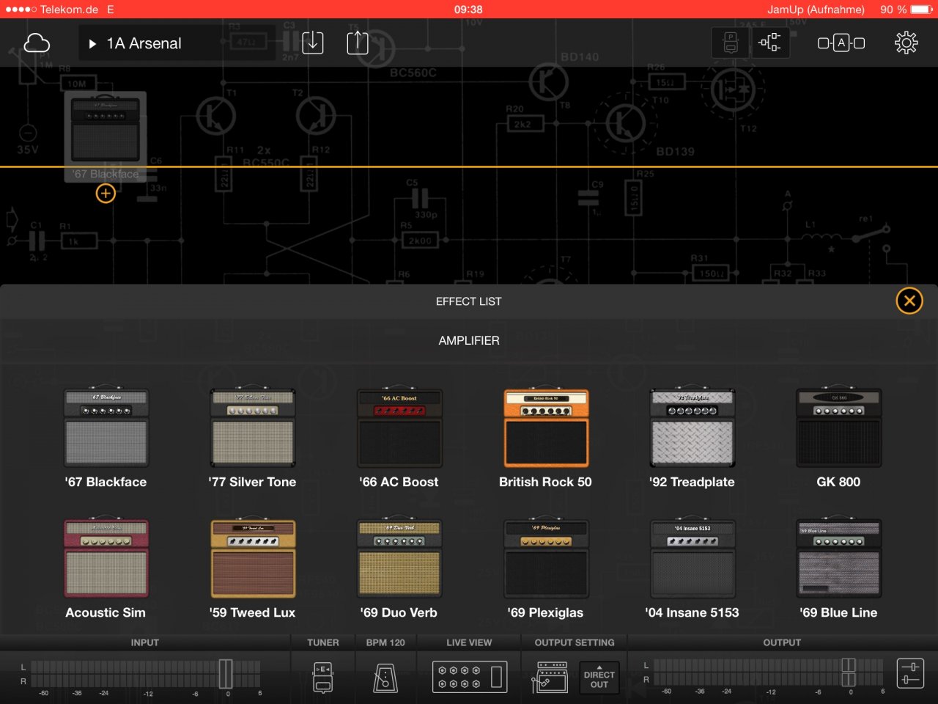Close the Effect List panel

[909, 301]
